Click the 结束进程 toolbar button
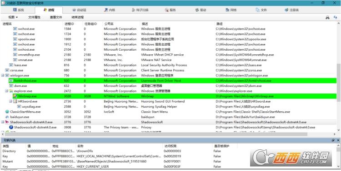Viewport: 341px width, 171px height. (78, 17)
